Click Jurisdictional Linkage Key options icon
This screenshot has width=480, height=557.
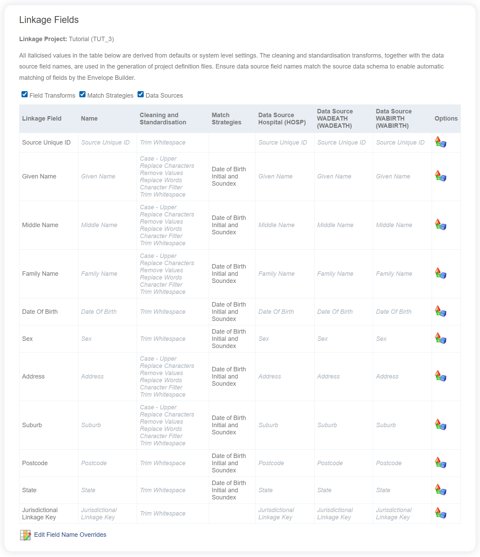tap(440, 513)
